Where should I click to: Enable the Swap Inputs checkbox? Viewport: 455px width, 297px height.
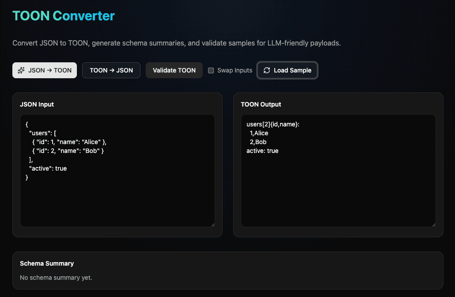[x=210, y=70]
